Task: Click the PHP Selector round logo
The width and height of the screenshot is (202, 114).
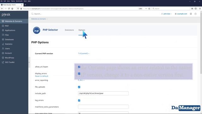Action: click(x=37, y=30)
